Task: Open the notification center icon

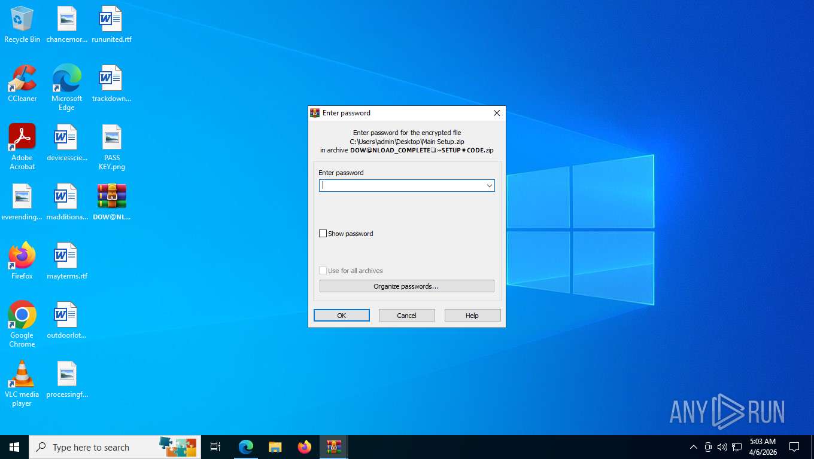Action: (794, 447)
